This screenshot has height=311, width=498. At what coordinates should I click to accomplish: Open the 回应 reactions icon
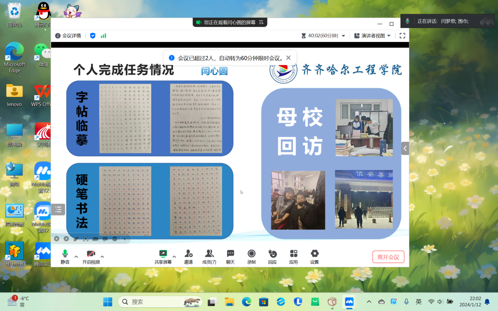(272, 254)
